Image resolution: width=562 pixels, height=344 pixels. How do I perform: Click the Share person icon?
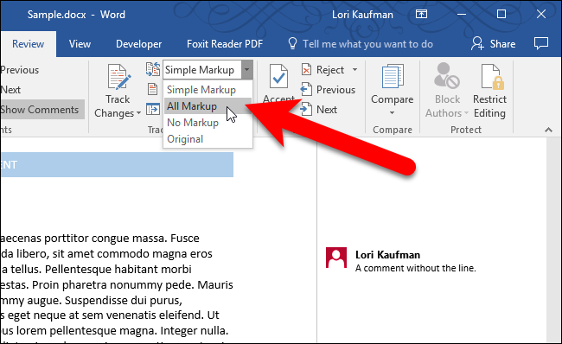point(477,44)
